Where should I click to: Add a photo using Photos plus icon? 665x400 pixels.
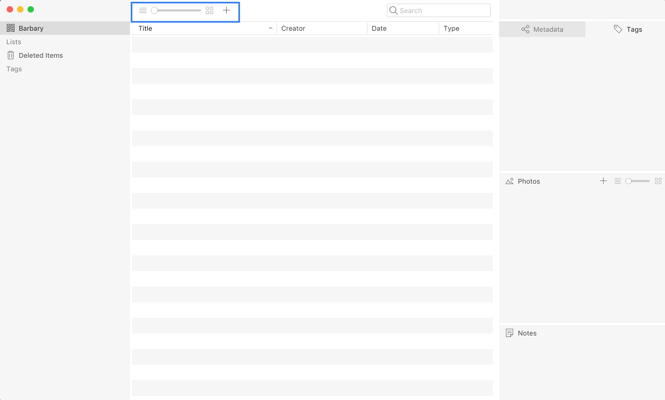pos(603,181)
